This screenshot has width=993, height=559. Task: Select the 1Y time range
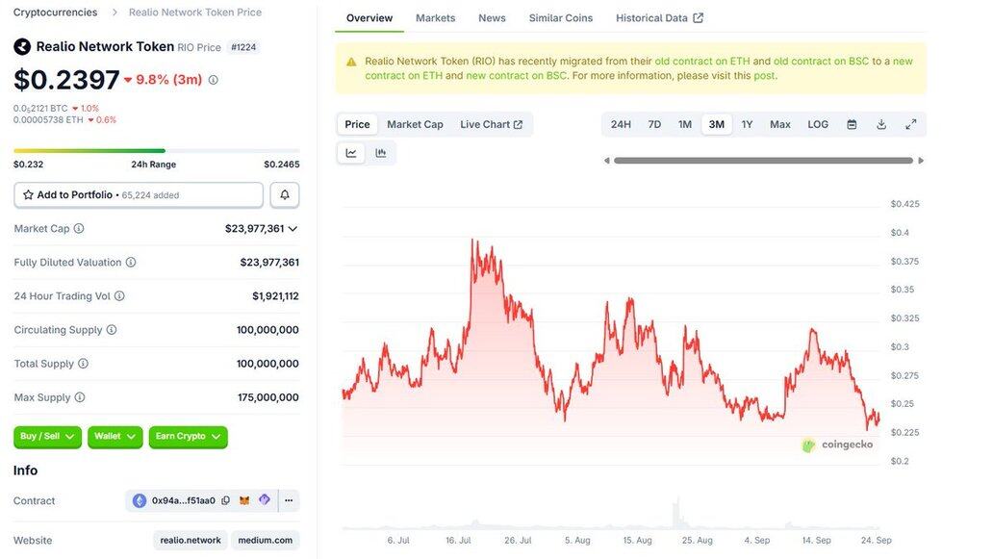point(747,125)
